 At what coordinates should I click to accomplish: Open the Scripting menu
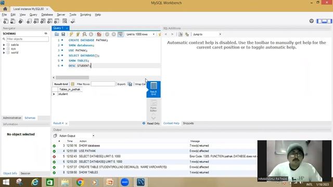(85, 15)
